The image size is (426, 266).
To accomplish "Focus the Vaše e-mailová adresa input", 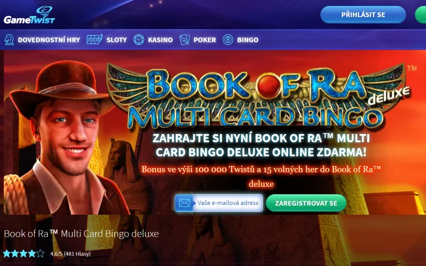I will click(228, 203).
